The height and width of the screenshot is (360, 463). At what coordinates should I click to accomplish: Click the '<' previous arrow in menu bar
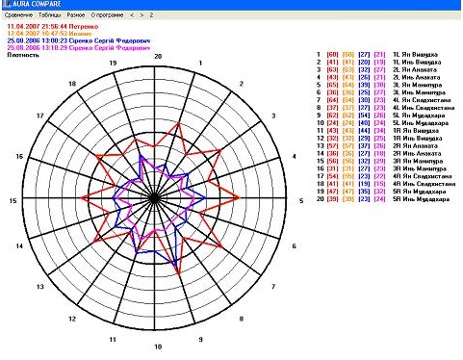point(132,15)
